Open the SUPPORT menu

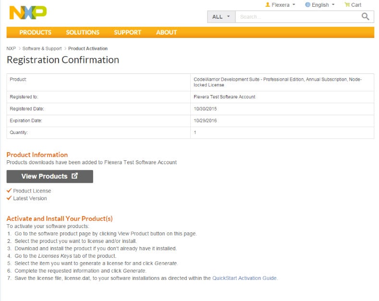coord(127,33)
